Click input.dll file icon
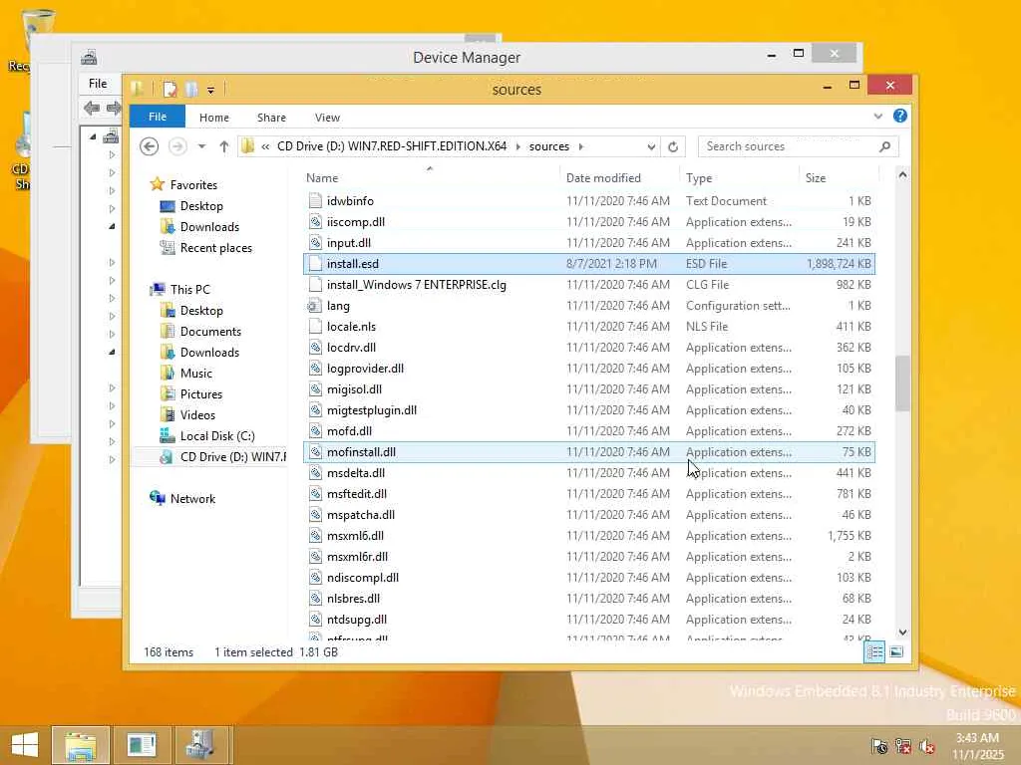This screenshot has height=765, width=1021. [315, 243]
